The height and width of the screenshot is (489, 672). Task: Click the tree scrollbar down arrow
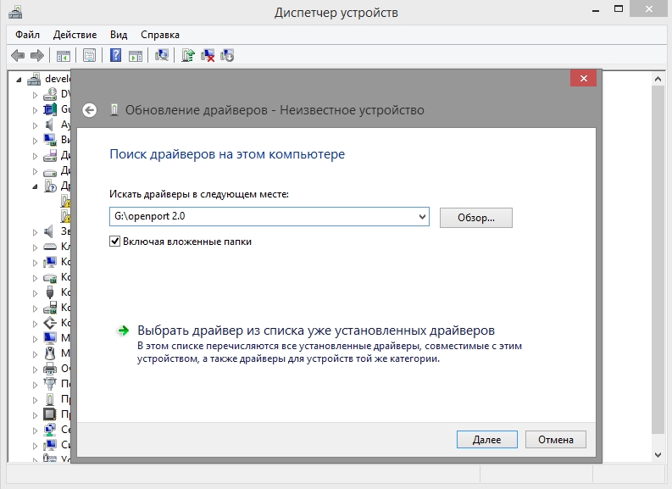pos(658,455)
